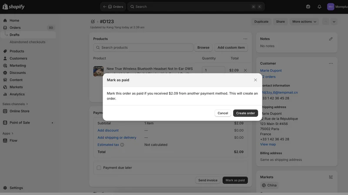Click the Send invoice button
Image resolution: width=348 pixels, height=195 pixels.
click(x=208, y=180)
